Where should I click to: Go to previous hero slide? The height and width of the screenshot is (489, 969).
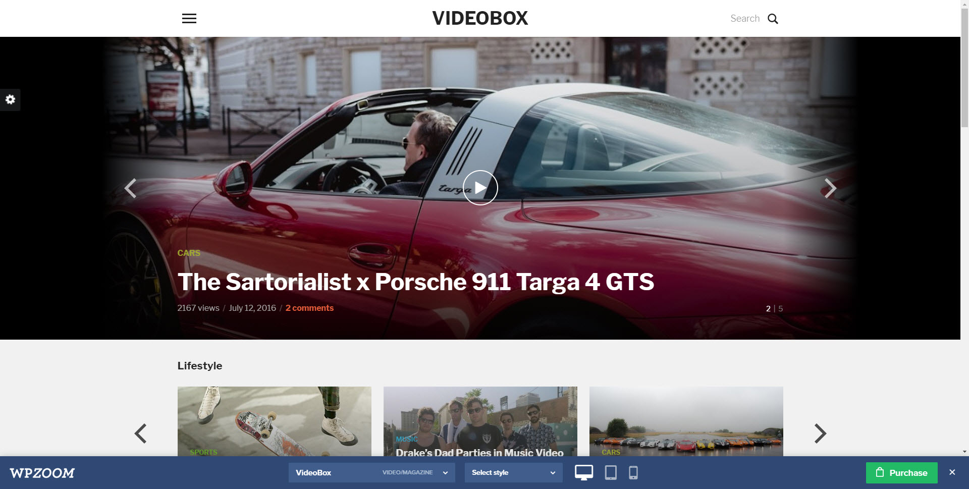130,188
